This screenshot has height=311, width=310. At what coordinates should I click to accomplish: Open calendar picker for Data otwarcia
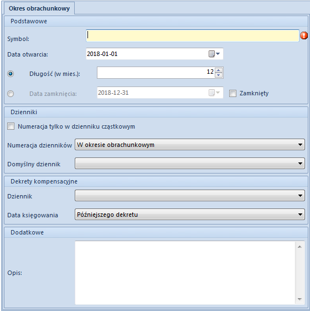214,54
